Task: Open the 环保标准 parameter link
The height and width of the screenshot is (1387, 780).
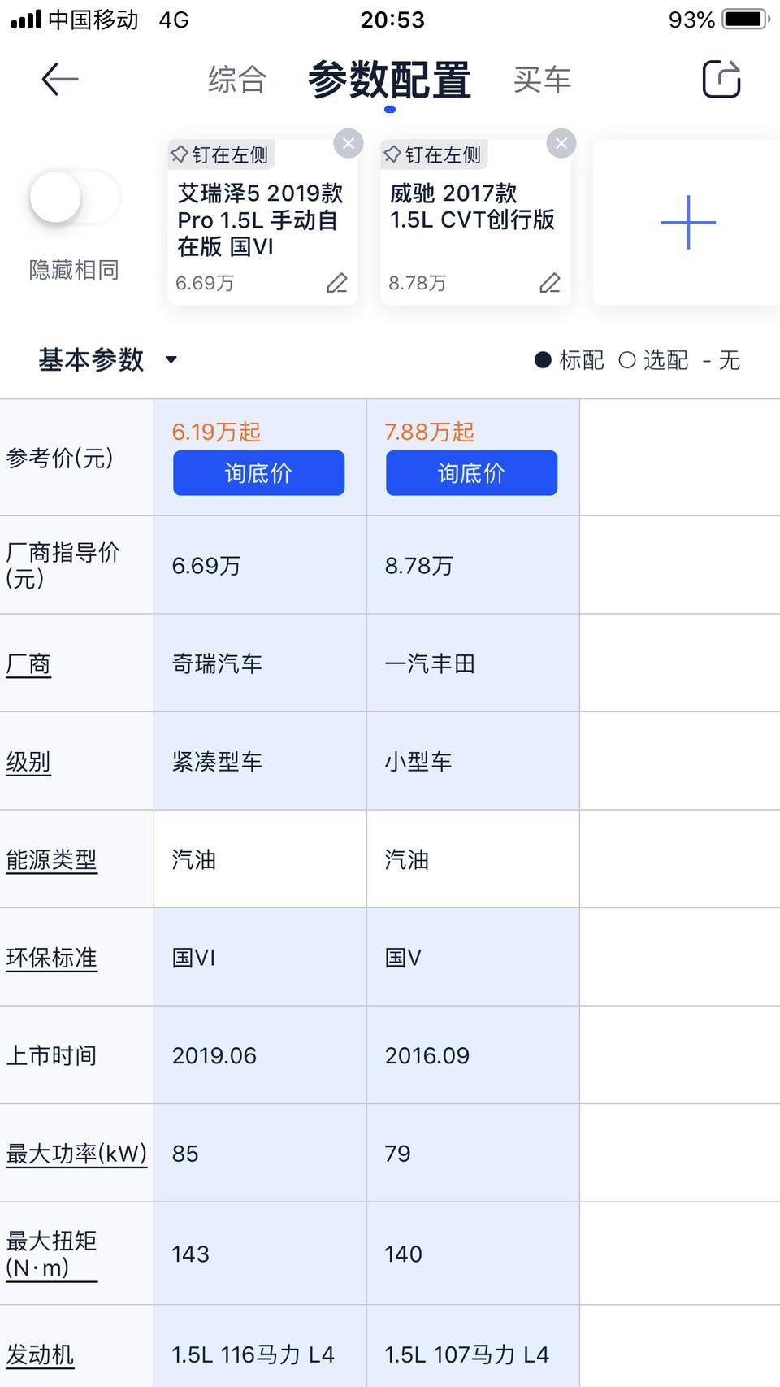Action: (51, 958)
